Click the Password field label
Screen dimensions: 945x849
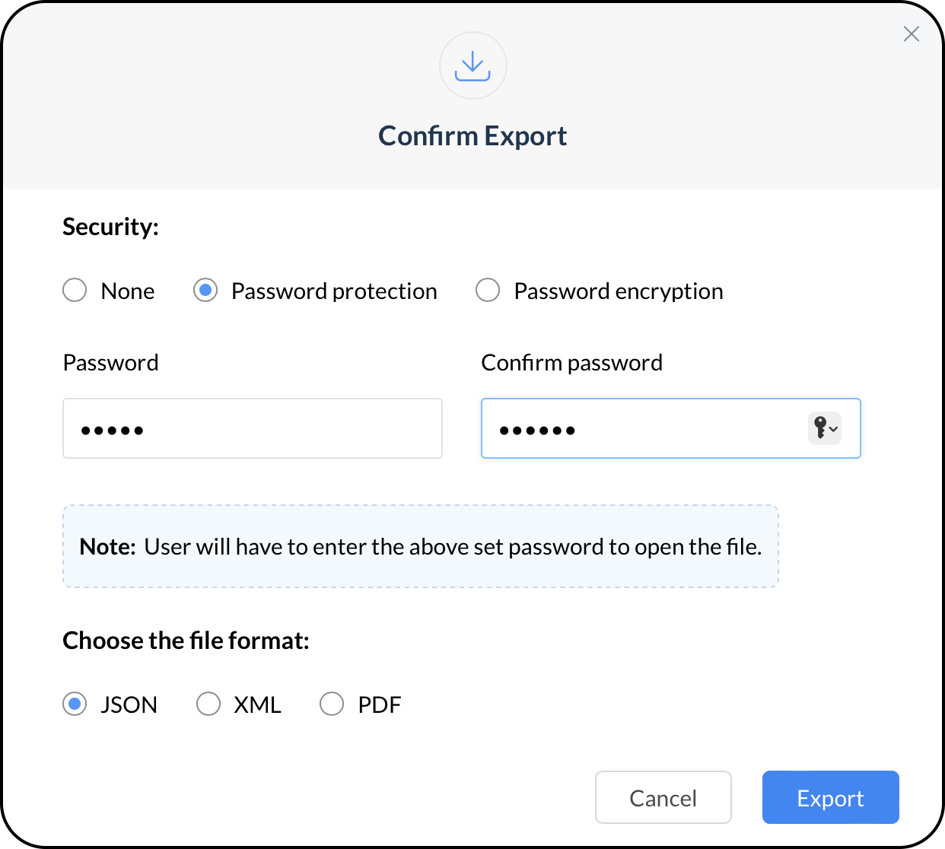point(110,363)
